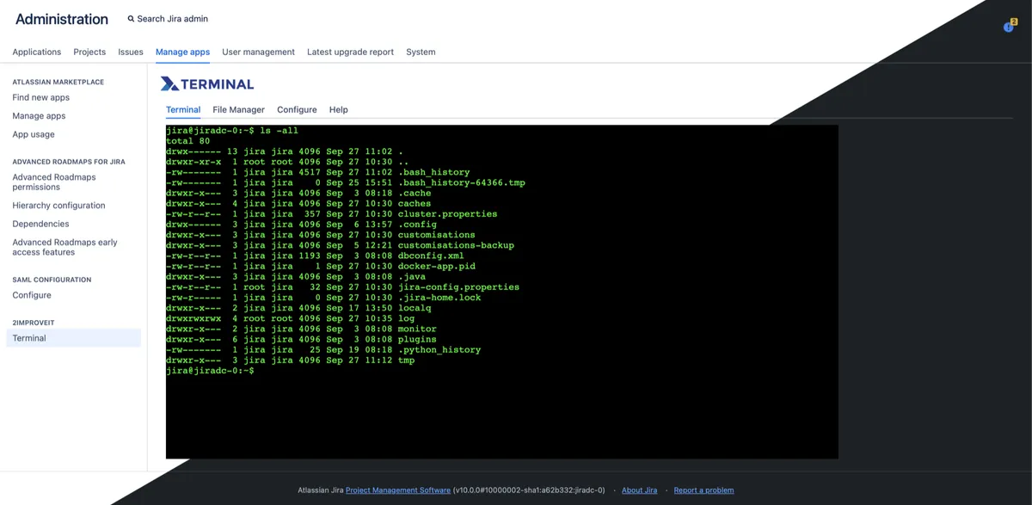Click the customisations directory entry

[436, 235]
